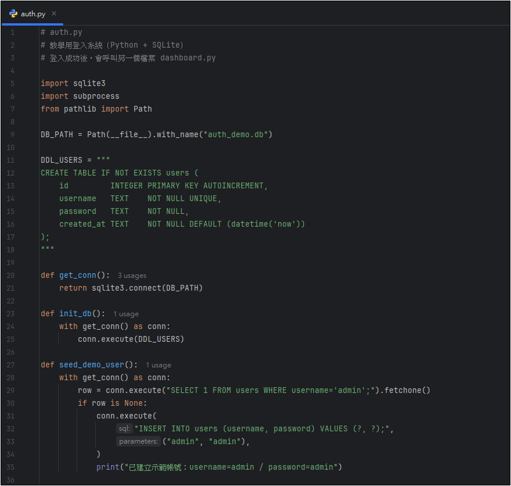Image resolution: width=511 pixels, height=486 pixels.
Task: Show the "1 usage" hint beside seed_demo_user
Action: tap(159, 365)
